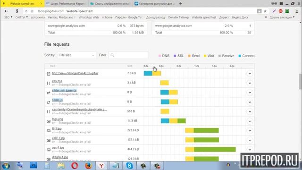Viewport: 302px width, 170px height.
Task: Open the Другие закладки folder
Action: [282, 17]
